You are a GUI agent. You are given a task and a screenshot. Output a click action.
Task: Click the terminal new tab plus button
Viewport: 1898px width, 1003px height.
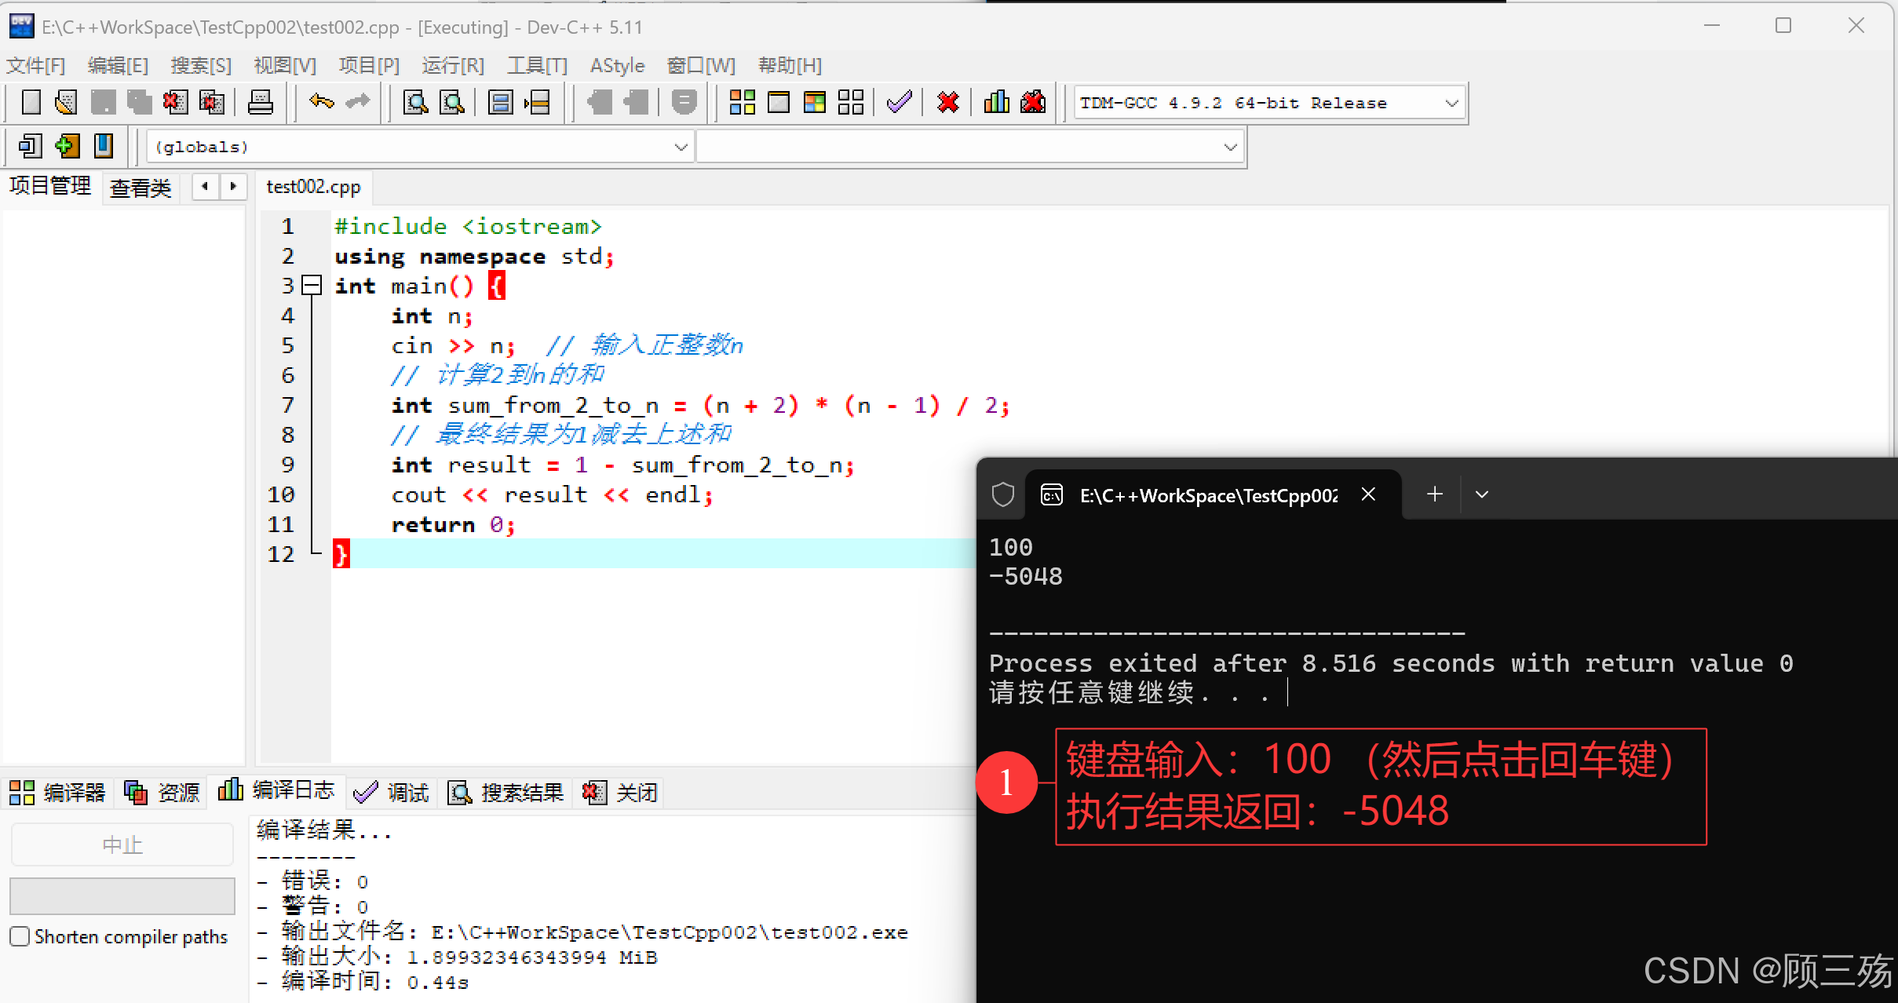(1435, 494)
